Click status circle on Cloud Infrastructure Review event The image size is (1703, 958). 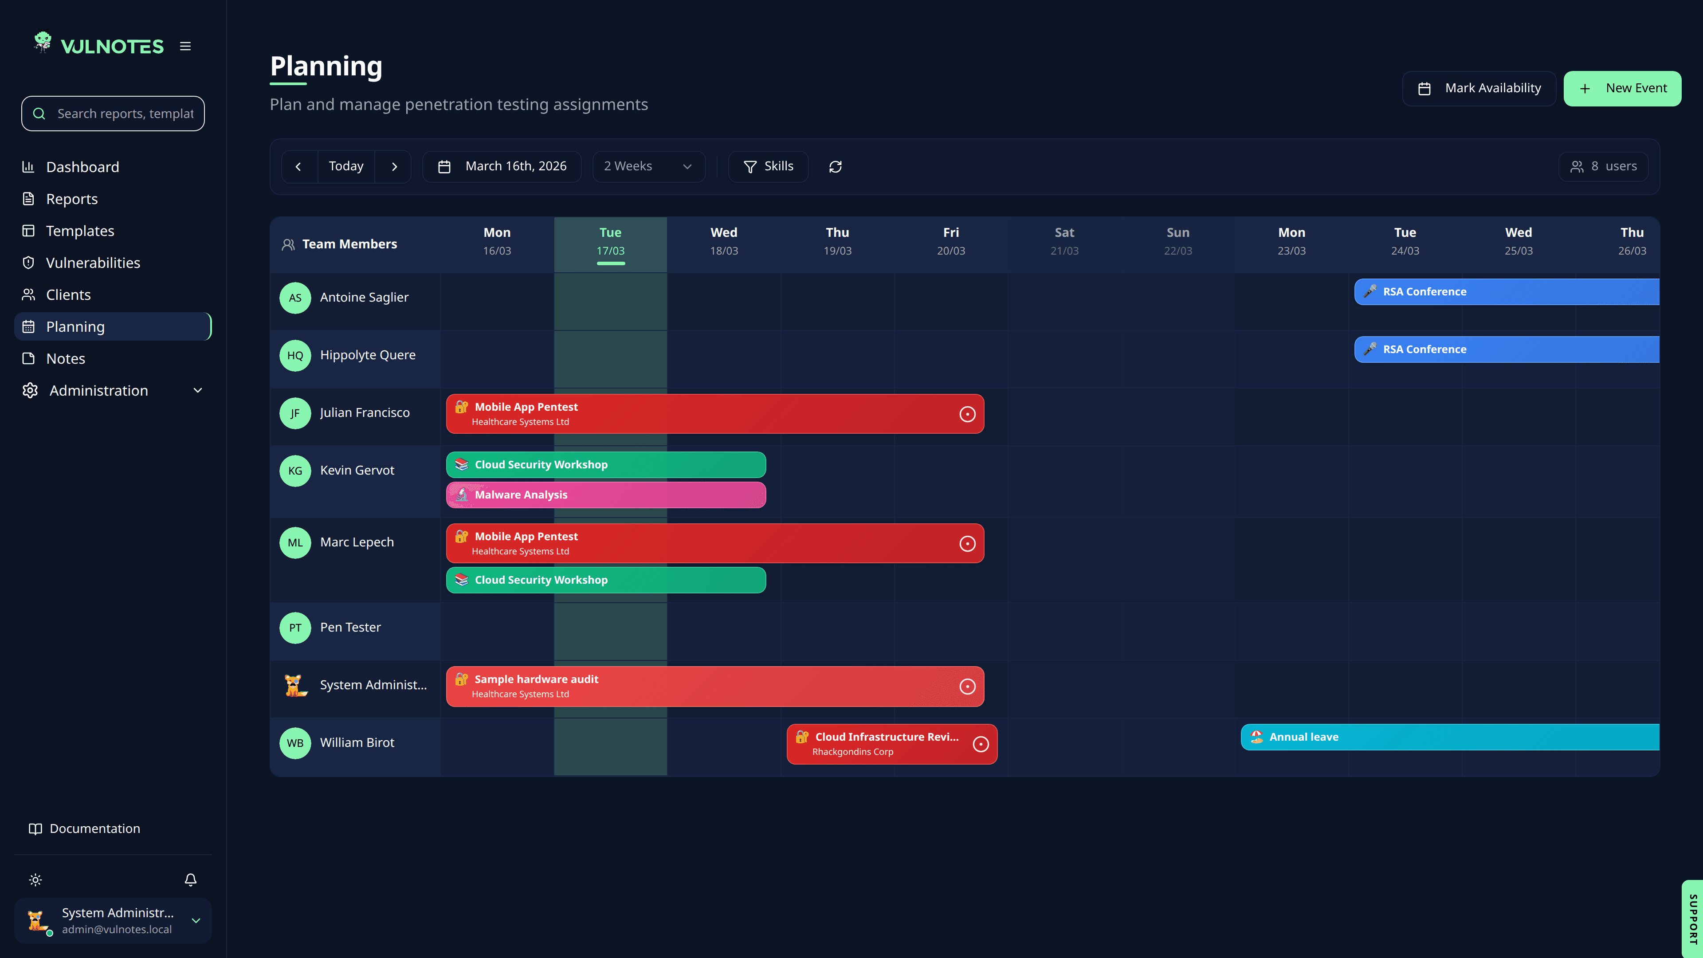click(x=981, y=744)
